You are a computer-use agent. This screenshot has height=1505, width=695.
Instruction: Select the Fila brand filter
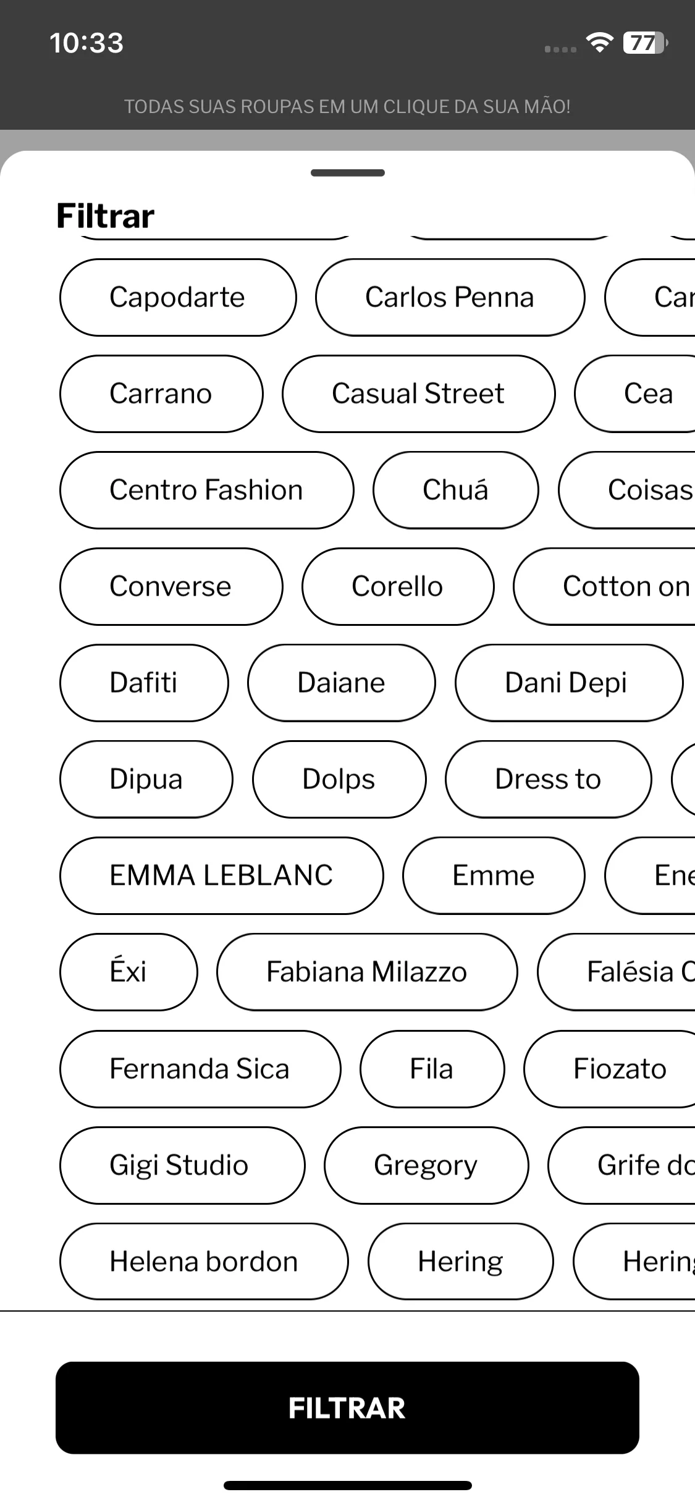(432, 1069)
